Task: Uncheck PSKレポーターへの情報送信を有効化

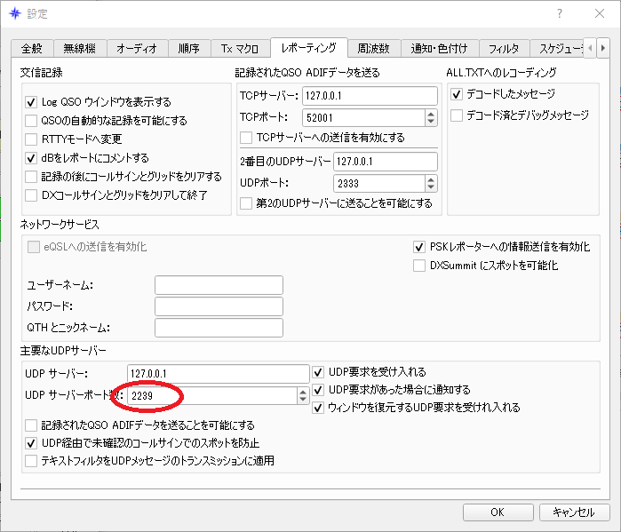Action: [x=419, y=247]
